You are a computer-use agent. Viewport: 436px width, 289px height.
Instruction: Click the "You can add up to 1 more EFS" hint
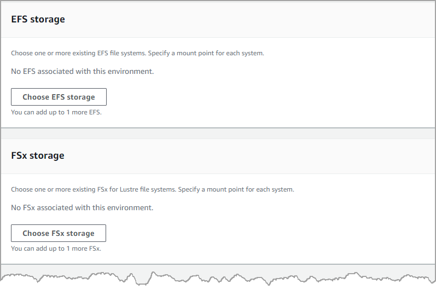coord(56,112)
